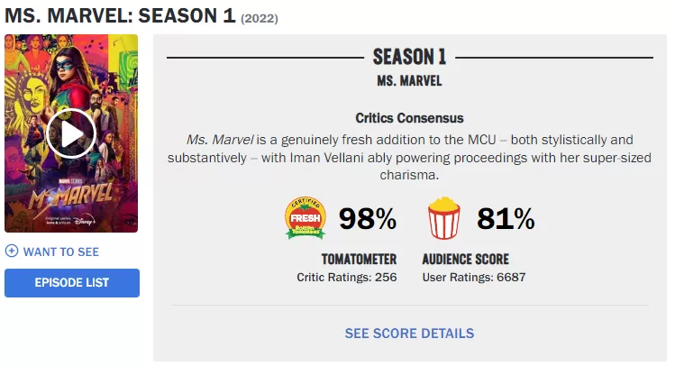Viewport: 675px width, 366px height.
Task: Click the plus icon beside Want to See
Action: click(12, 252)
